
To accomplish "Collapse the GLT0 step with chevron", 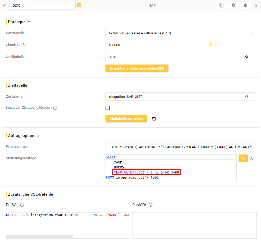I will [x=4, y=5].
